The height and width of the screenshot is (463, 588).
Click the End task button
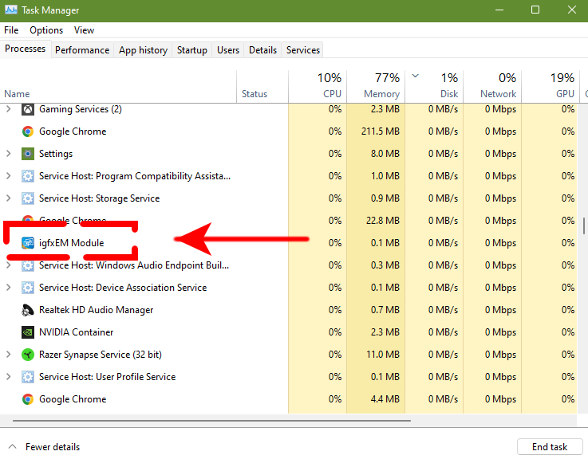click(550, 447)
